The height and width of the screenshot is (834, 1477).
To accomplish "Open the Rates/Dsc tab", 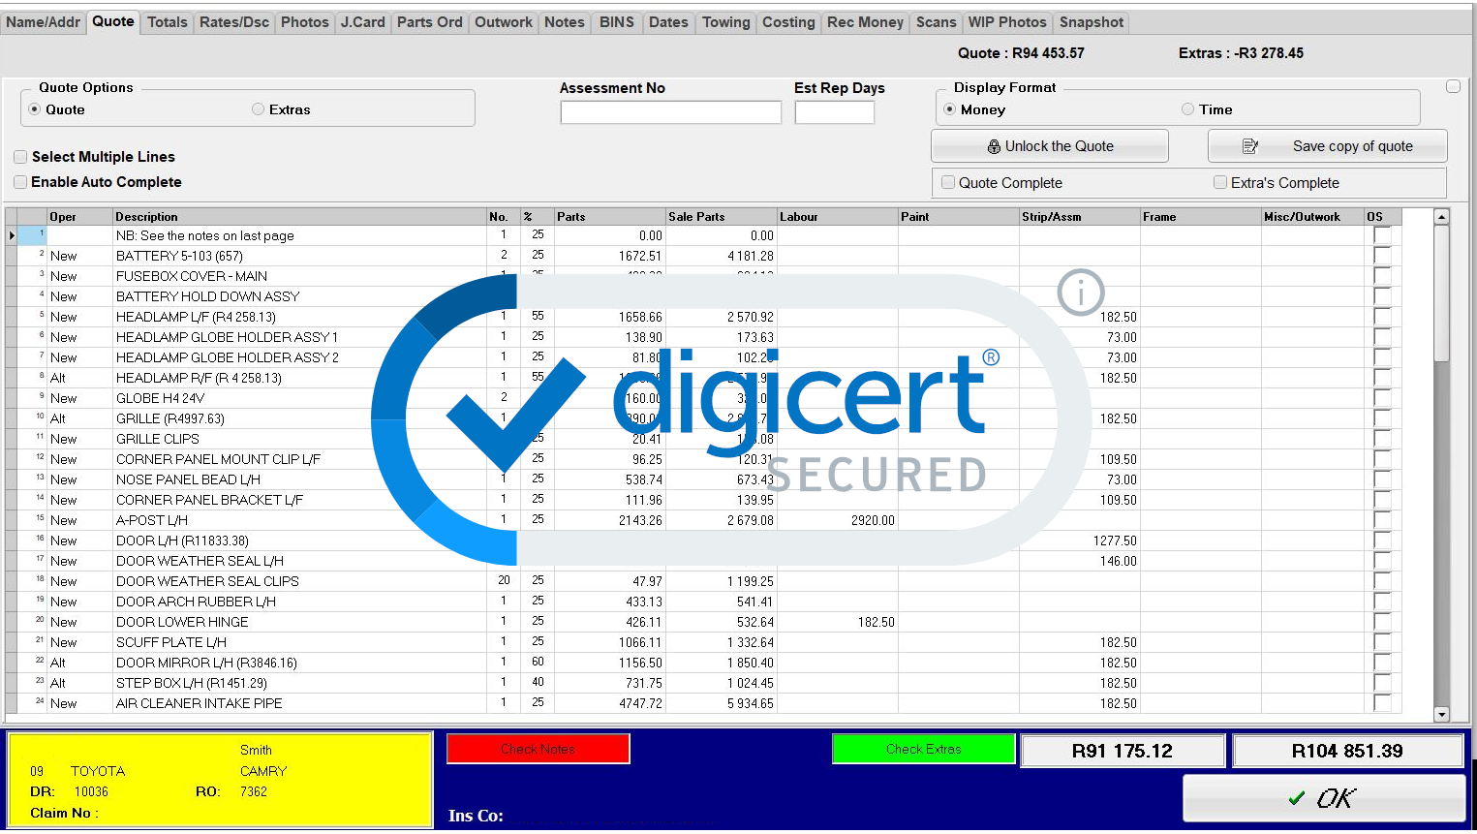I will [234, 22].
